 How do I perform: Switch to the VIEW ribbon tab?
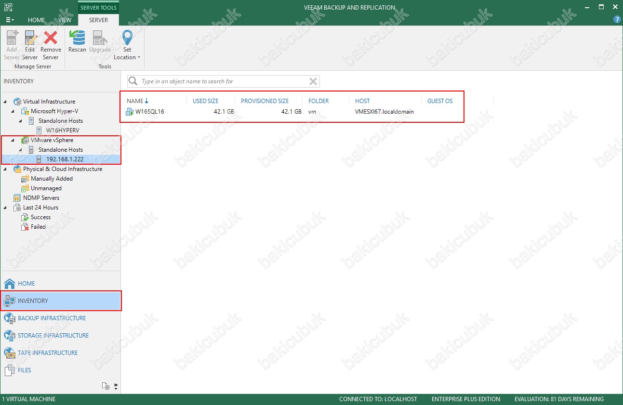pyautogui.click(x=65, y=20)
